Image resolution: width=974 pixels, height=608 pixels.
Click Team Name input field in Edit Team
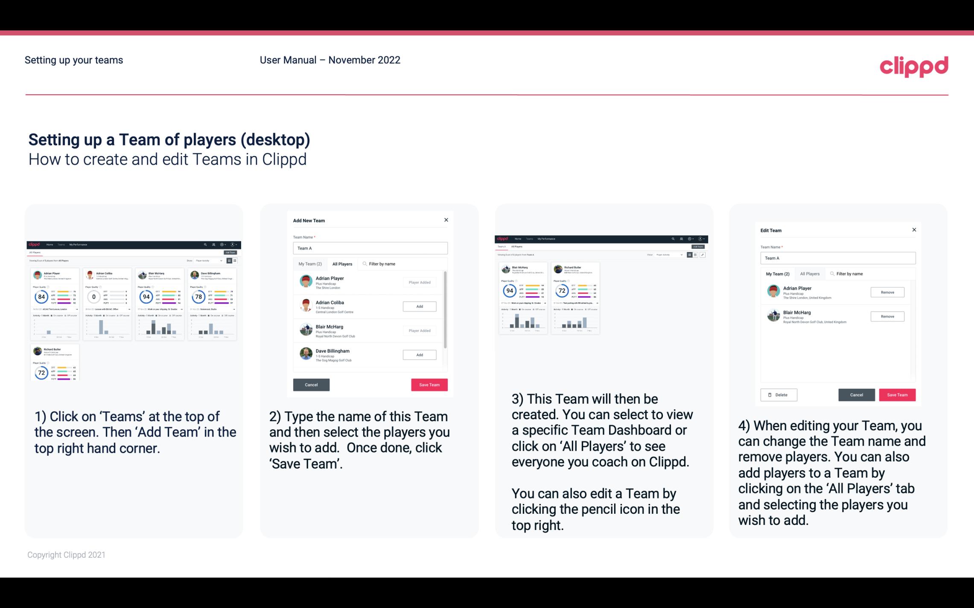point(838,258)
